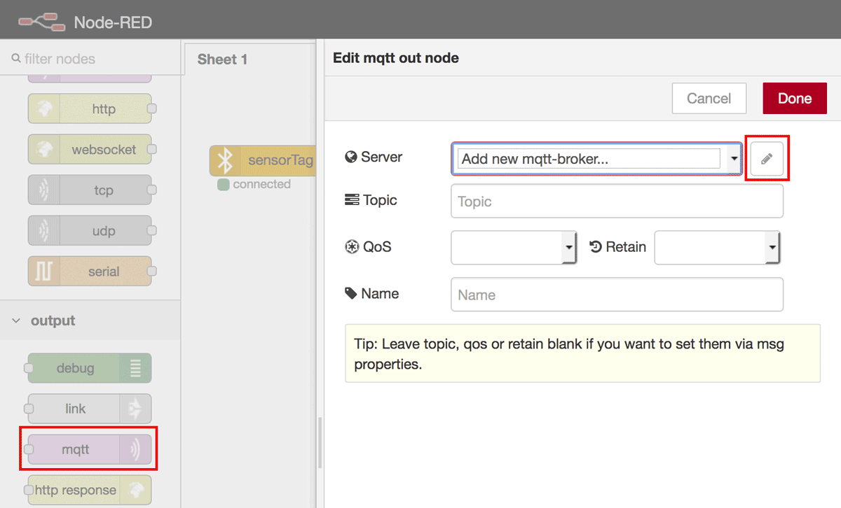
Task: Open the QoS dropdown
Action: 514,248
